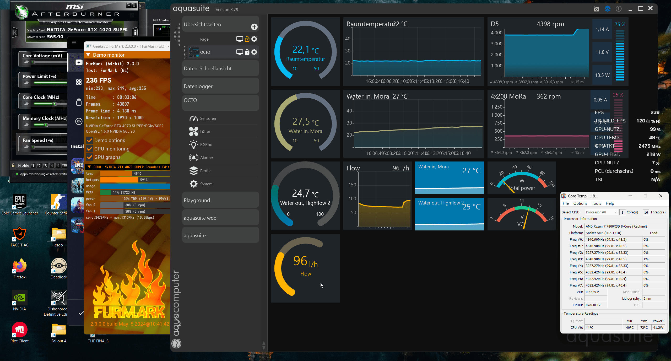671x361 pixels.
Task: Uncheck GPU monitoring in FurMark
Action: pos(89,149)
